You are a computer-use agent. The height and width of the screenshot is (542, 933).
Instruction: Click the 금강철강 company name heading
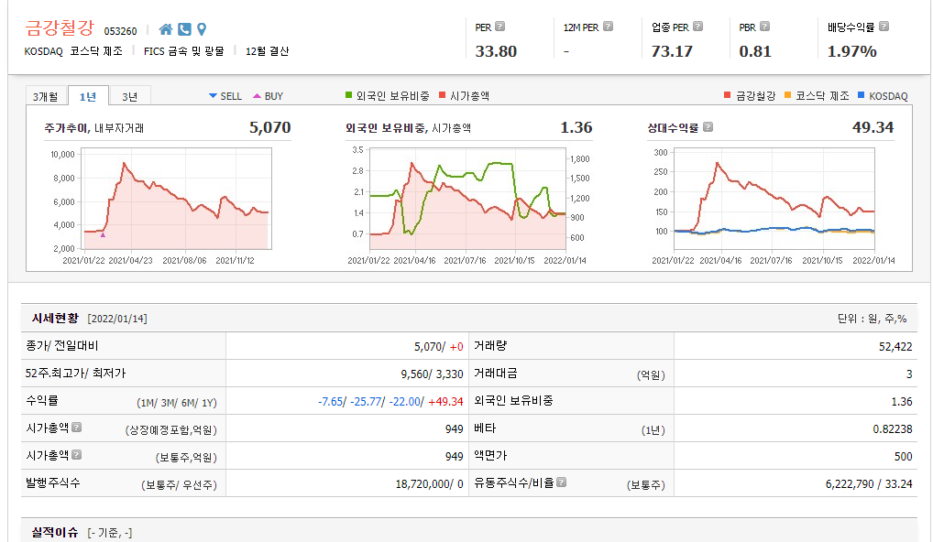pyautogui.click(x=60, y=28)
